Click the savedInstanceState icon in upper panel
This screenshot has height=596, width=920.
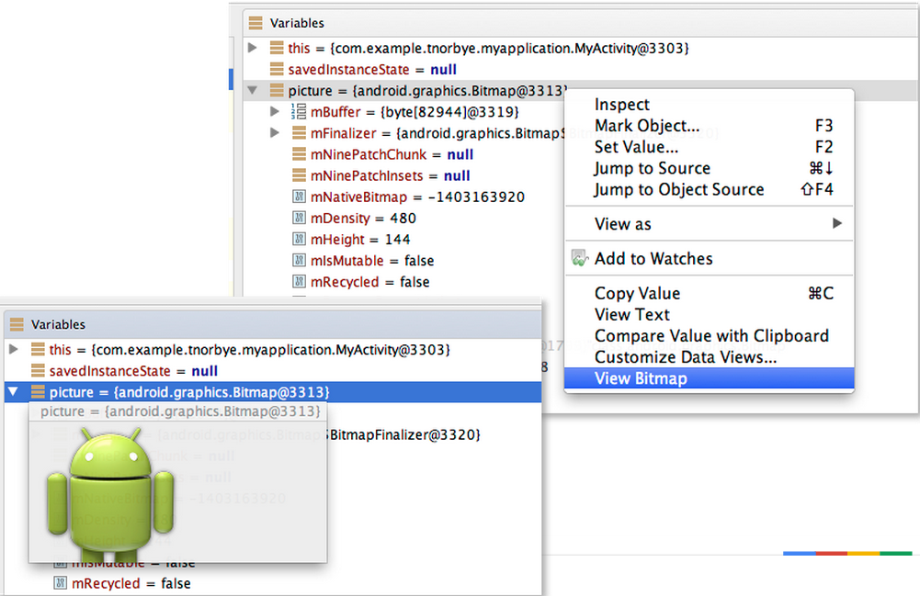pos(277,69)
